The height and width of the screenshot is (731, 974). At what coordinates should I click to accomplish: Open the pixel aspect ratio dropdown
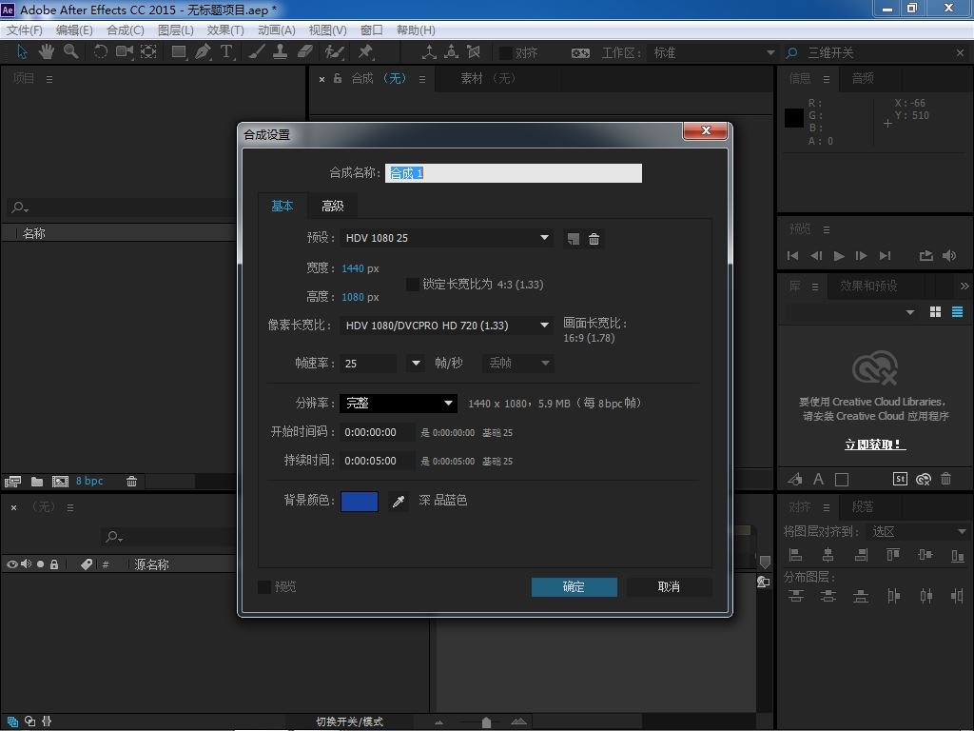[x=446, y=326]
